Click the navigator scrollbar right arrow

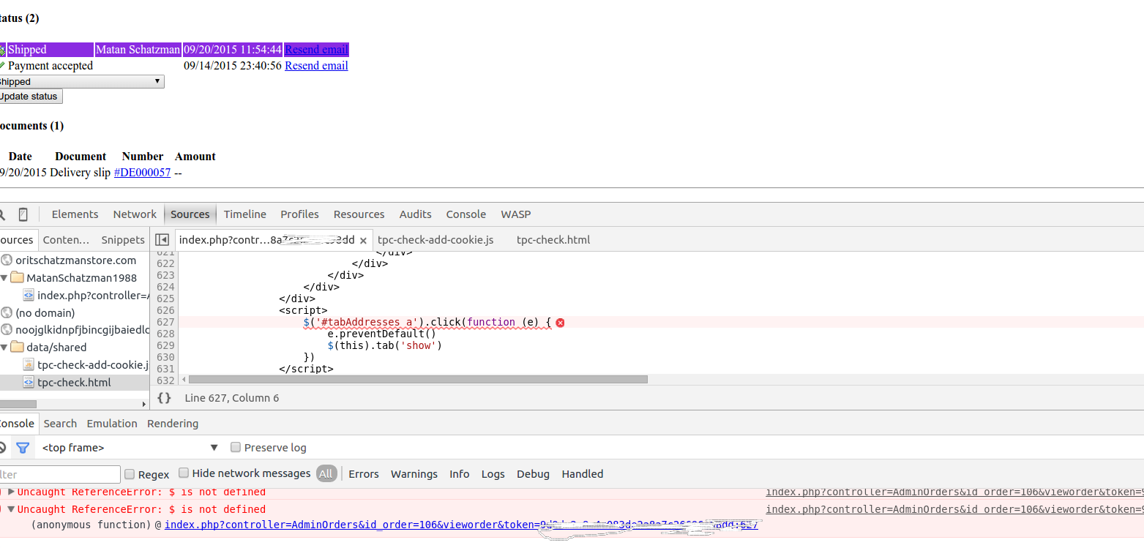[x=144, y=404]
